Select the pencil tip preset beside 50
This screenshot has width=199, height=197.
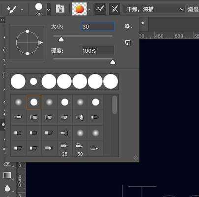pyautogui.click(x=95, y=148)
